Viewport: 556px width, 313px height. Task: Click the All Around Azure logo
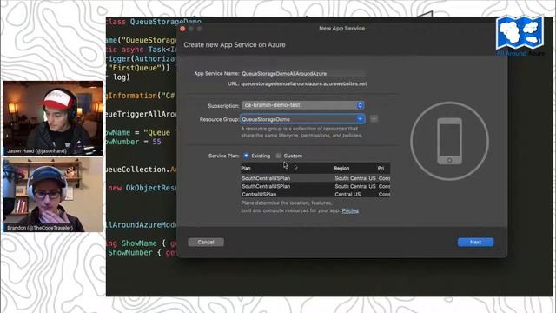click(x=520, y=35)
